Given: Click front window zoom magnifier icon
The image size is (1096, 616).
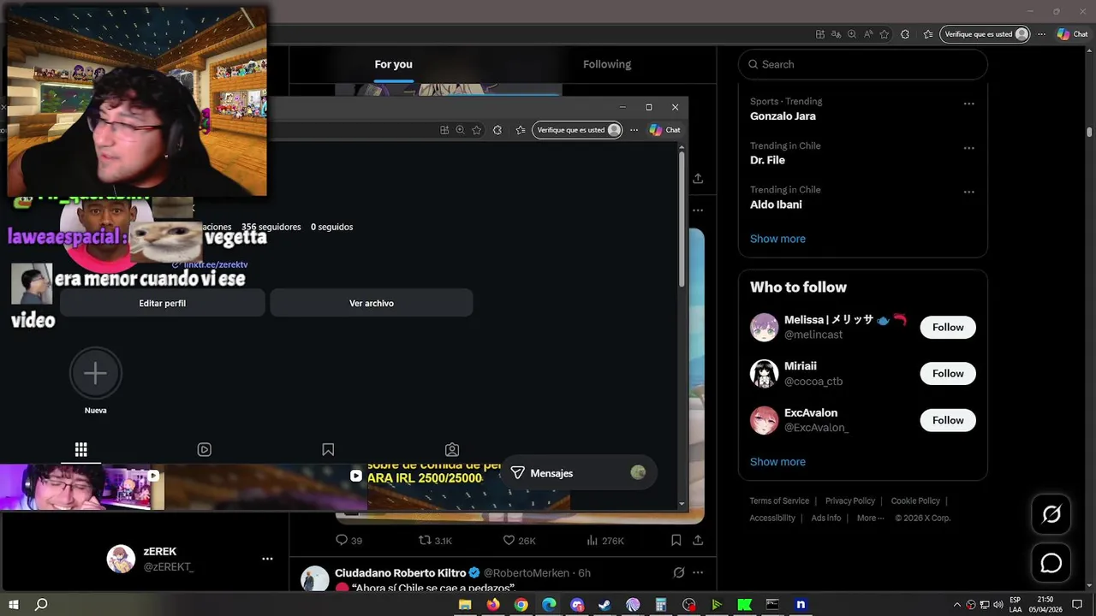Looking at the screenshot, I should click(x=460, y=130).
